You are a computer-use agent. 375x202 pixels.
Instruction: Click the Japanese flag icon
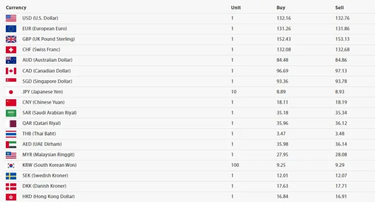point(11,92)
